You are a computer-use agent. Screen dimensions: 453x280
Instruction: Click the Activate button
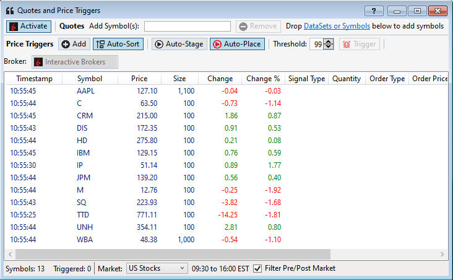28,26
